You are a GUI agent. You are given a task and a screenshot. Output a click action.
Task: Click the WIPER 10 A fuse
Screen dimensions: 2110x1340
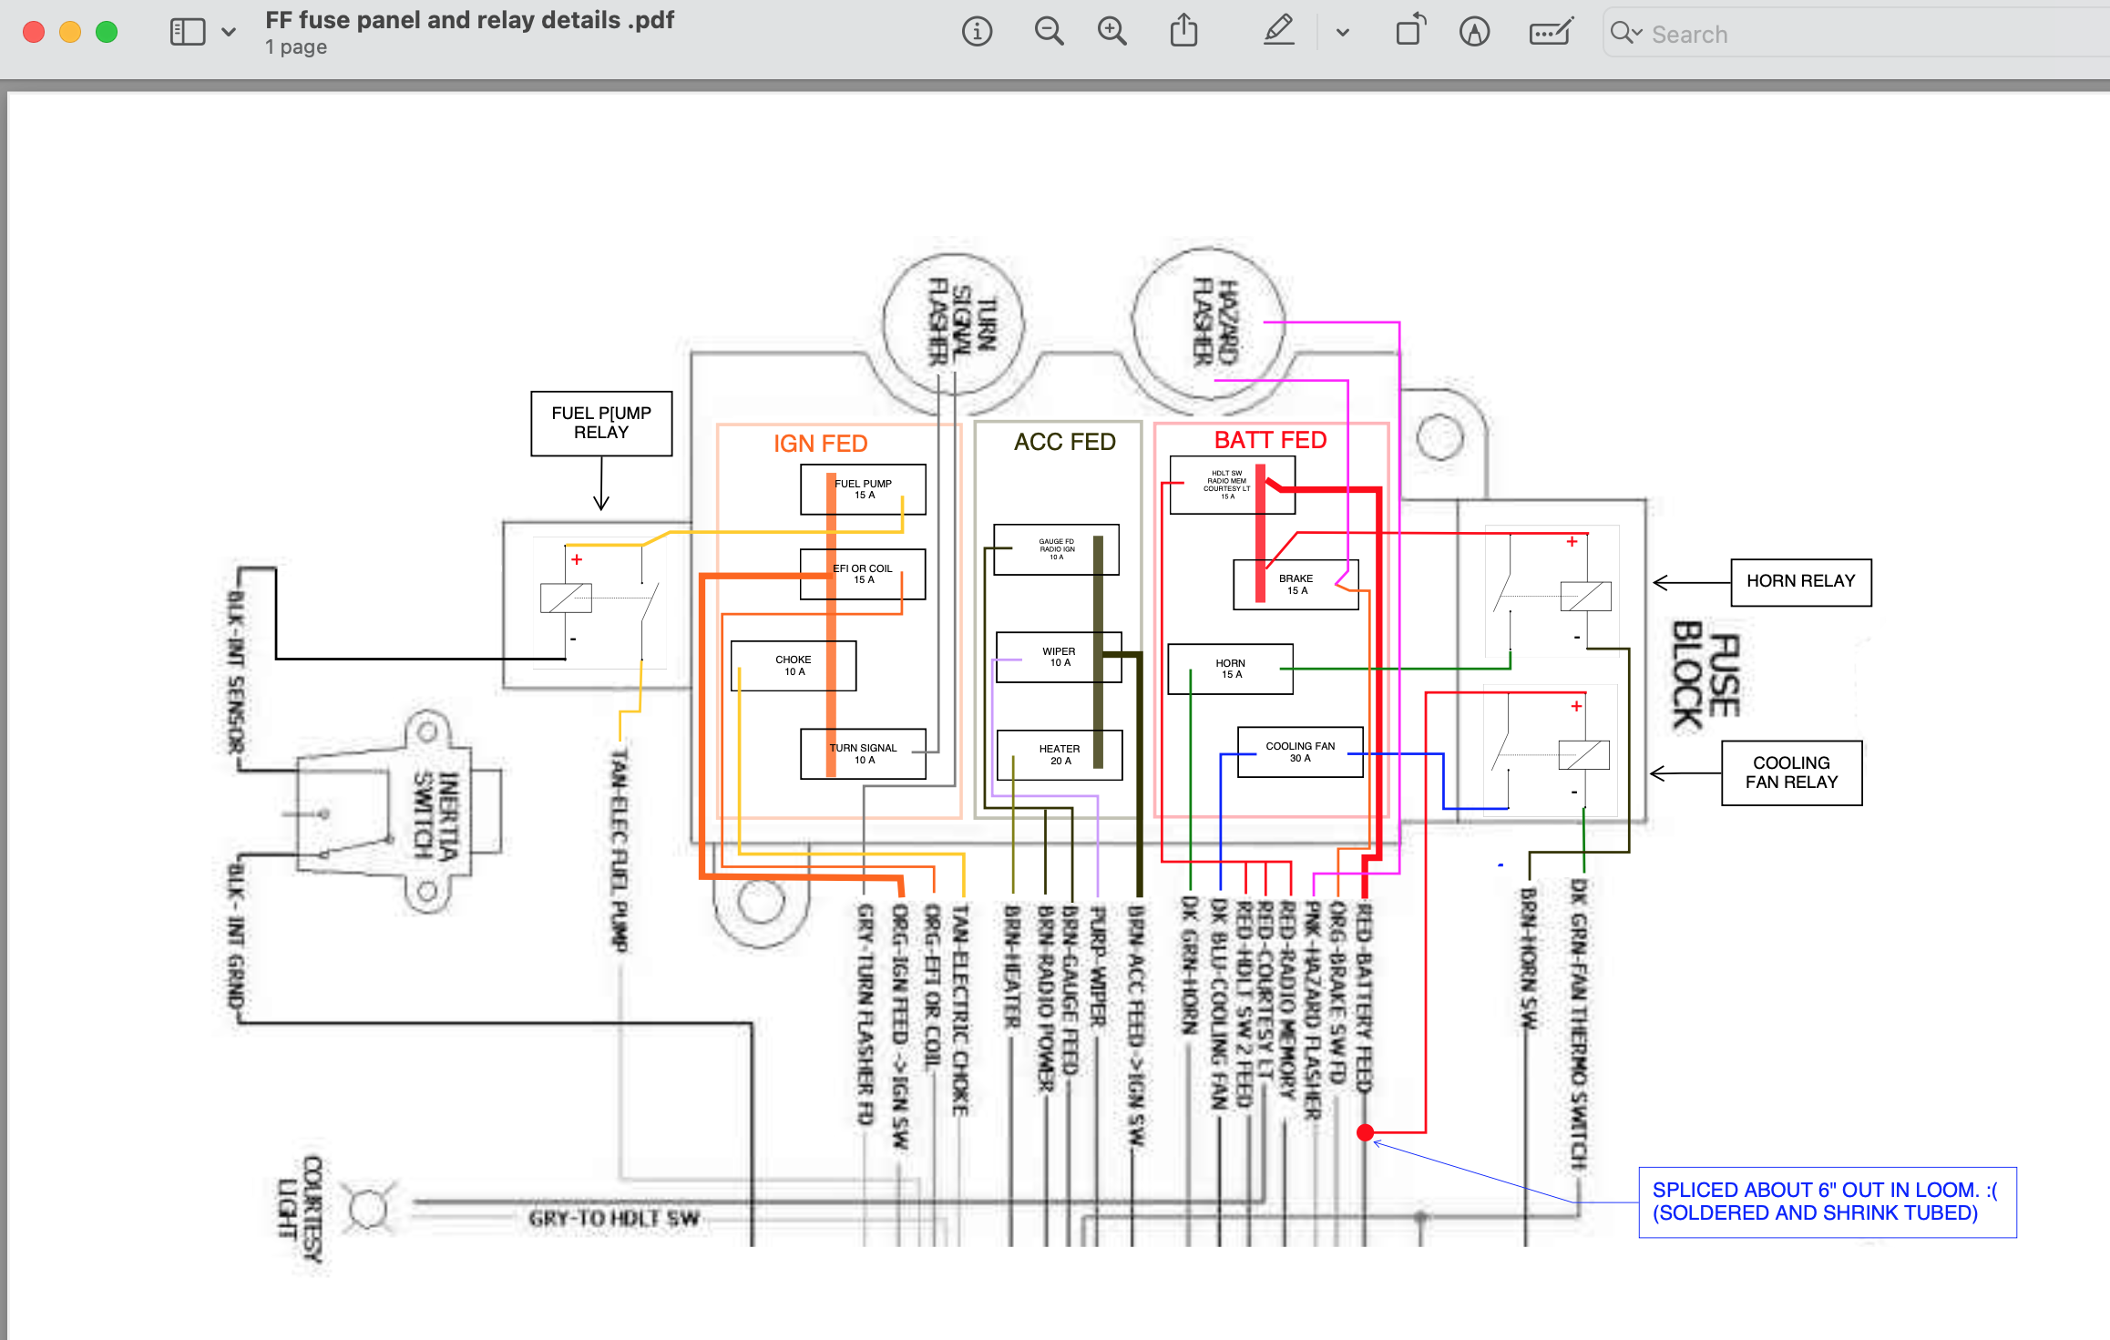(x=1059, y=657)
